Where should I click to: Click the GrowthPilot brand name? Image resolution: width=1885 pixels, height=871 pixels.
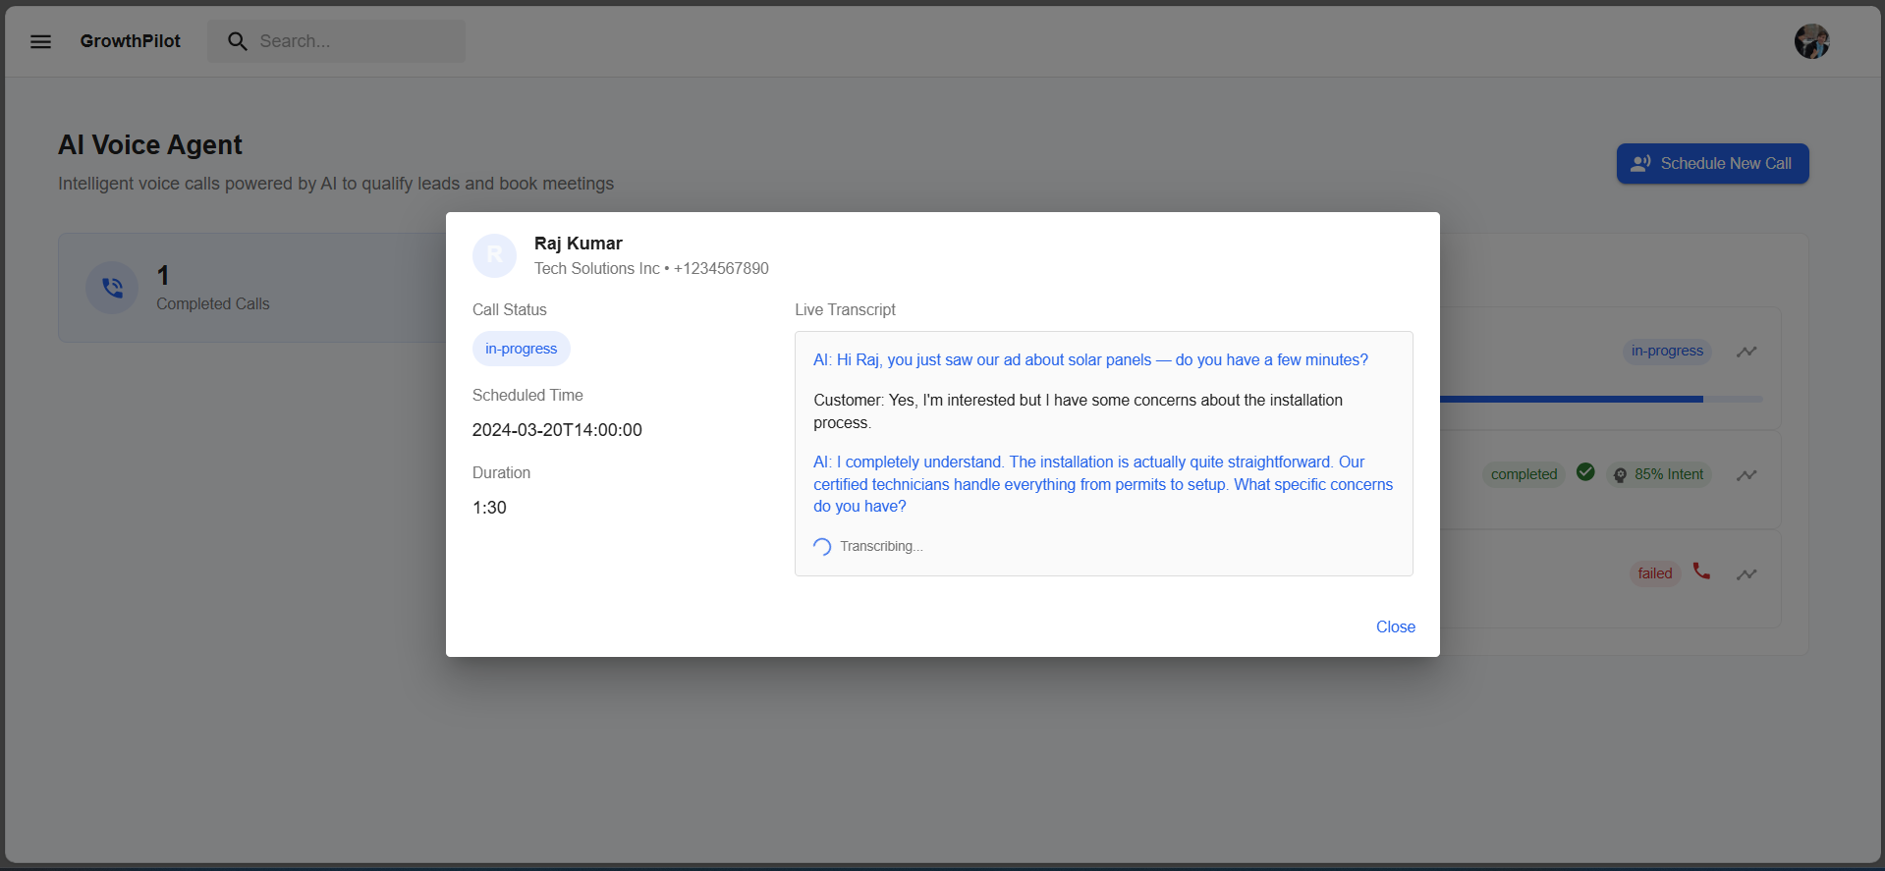(131, 41)
